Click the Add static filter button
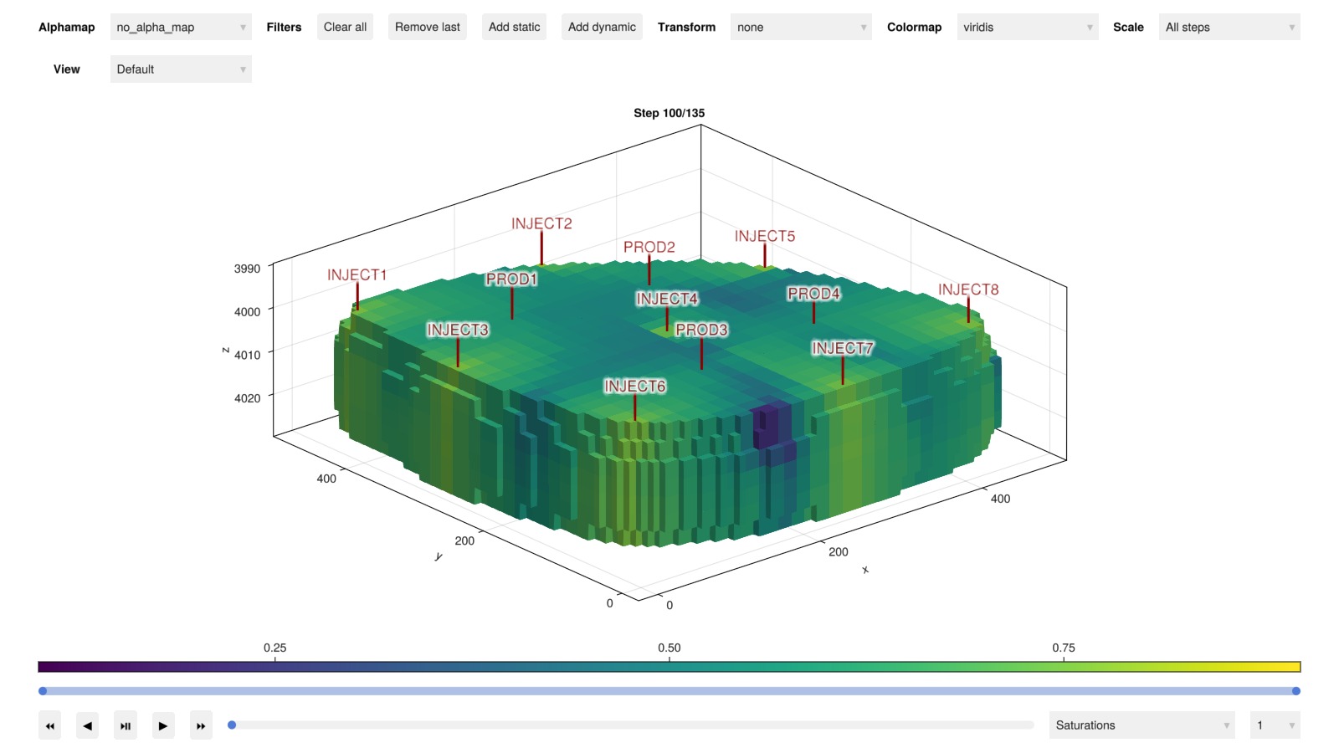Image resolution: width=1339 pixels, height=753 pixels. click(x=514, y=28)
